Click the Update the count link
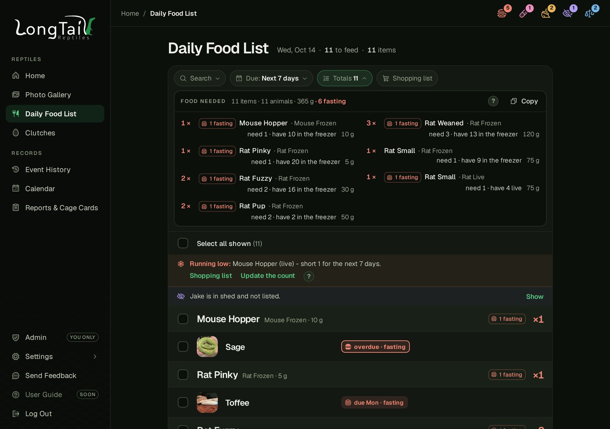 [268, 276]
